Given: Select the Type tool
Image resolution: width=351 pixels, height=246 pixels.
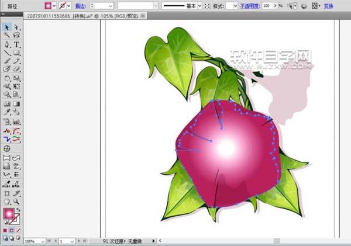Looking at the screenshot, I should point(16,44).
